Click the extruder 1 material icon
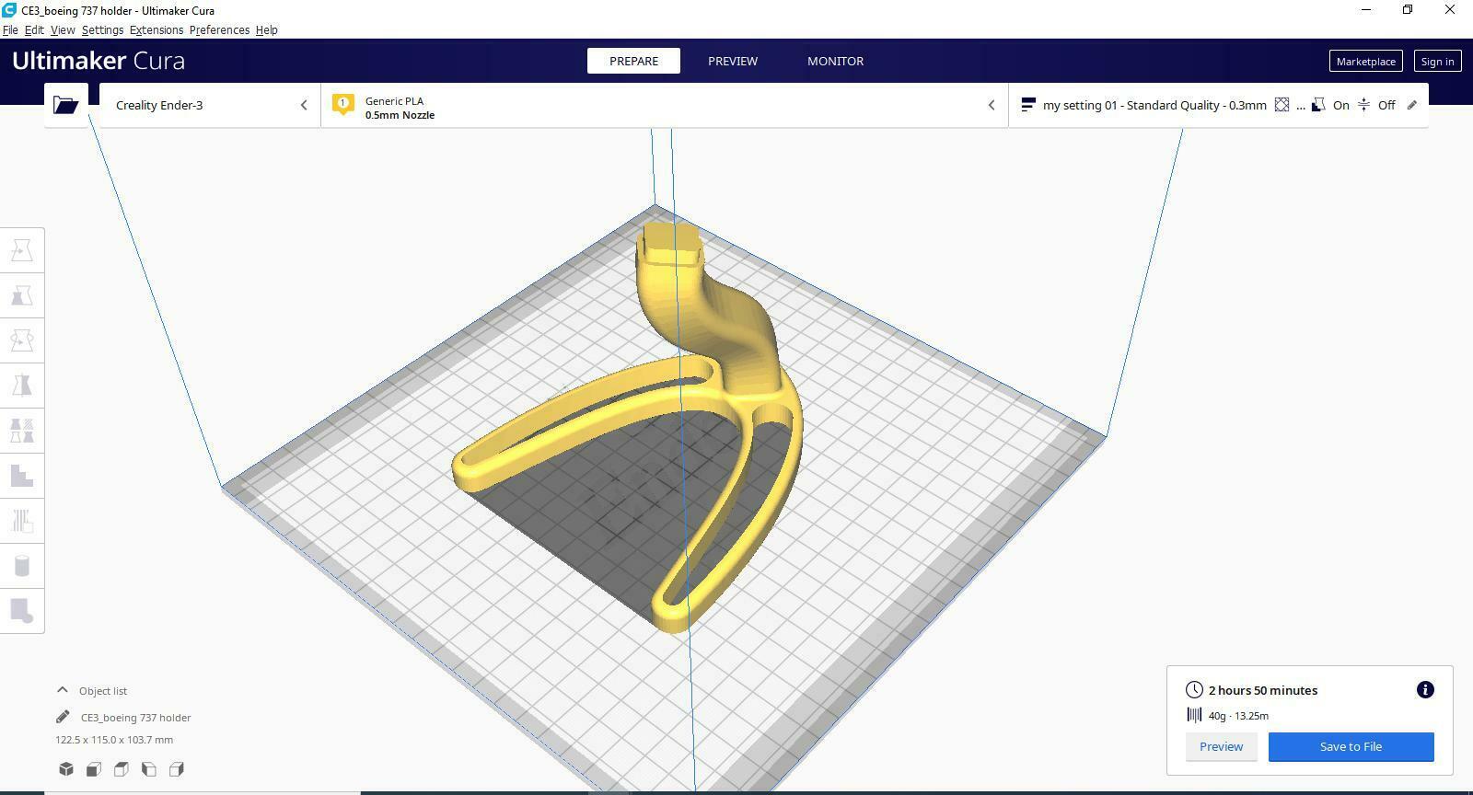 coord(343,105)
